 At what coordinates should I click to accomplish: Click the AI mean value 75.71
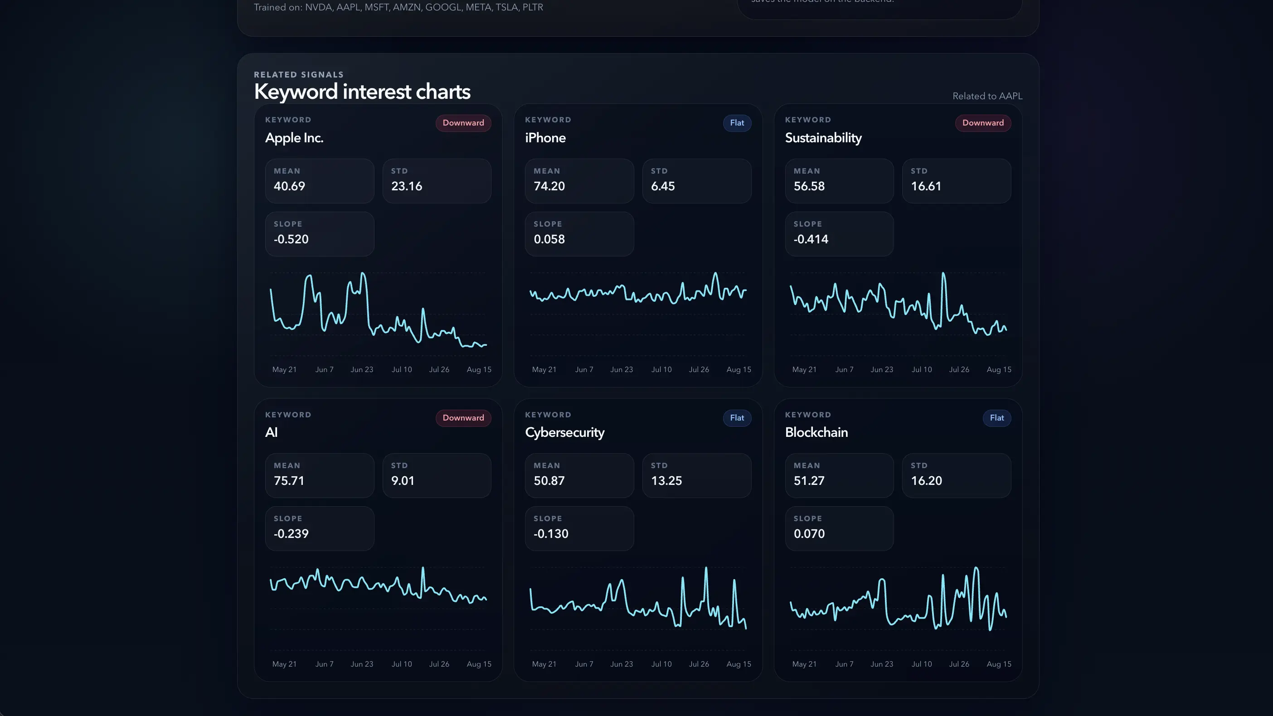[289, 481]
